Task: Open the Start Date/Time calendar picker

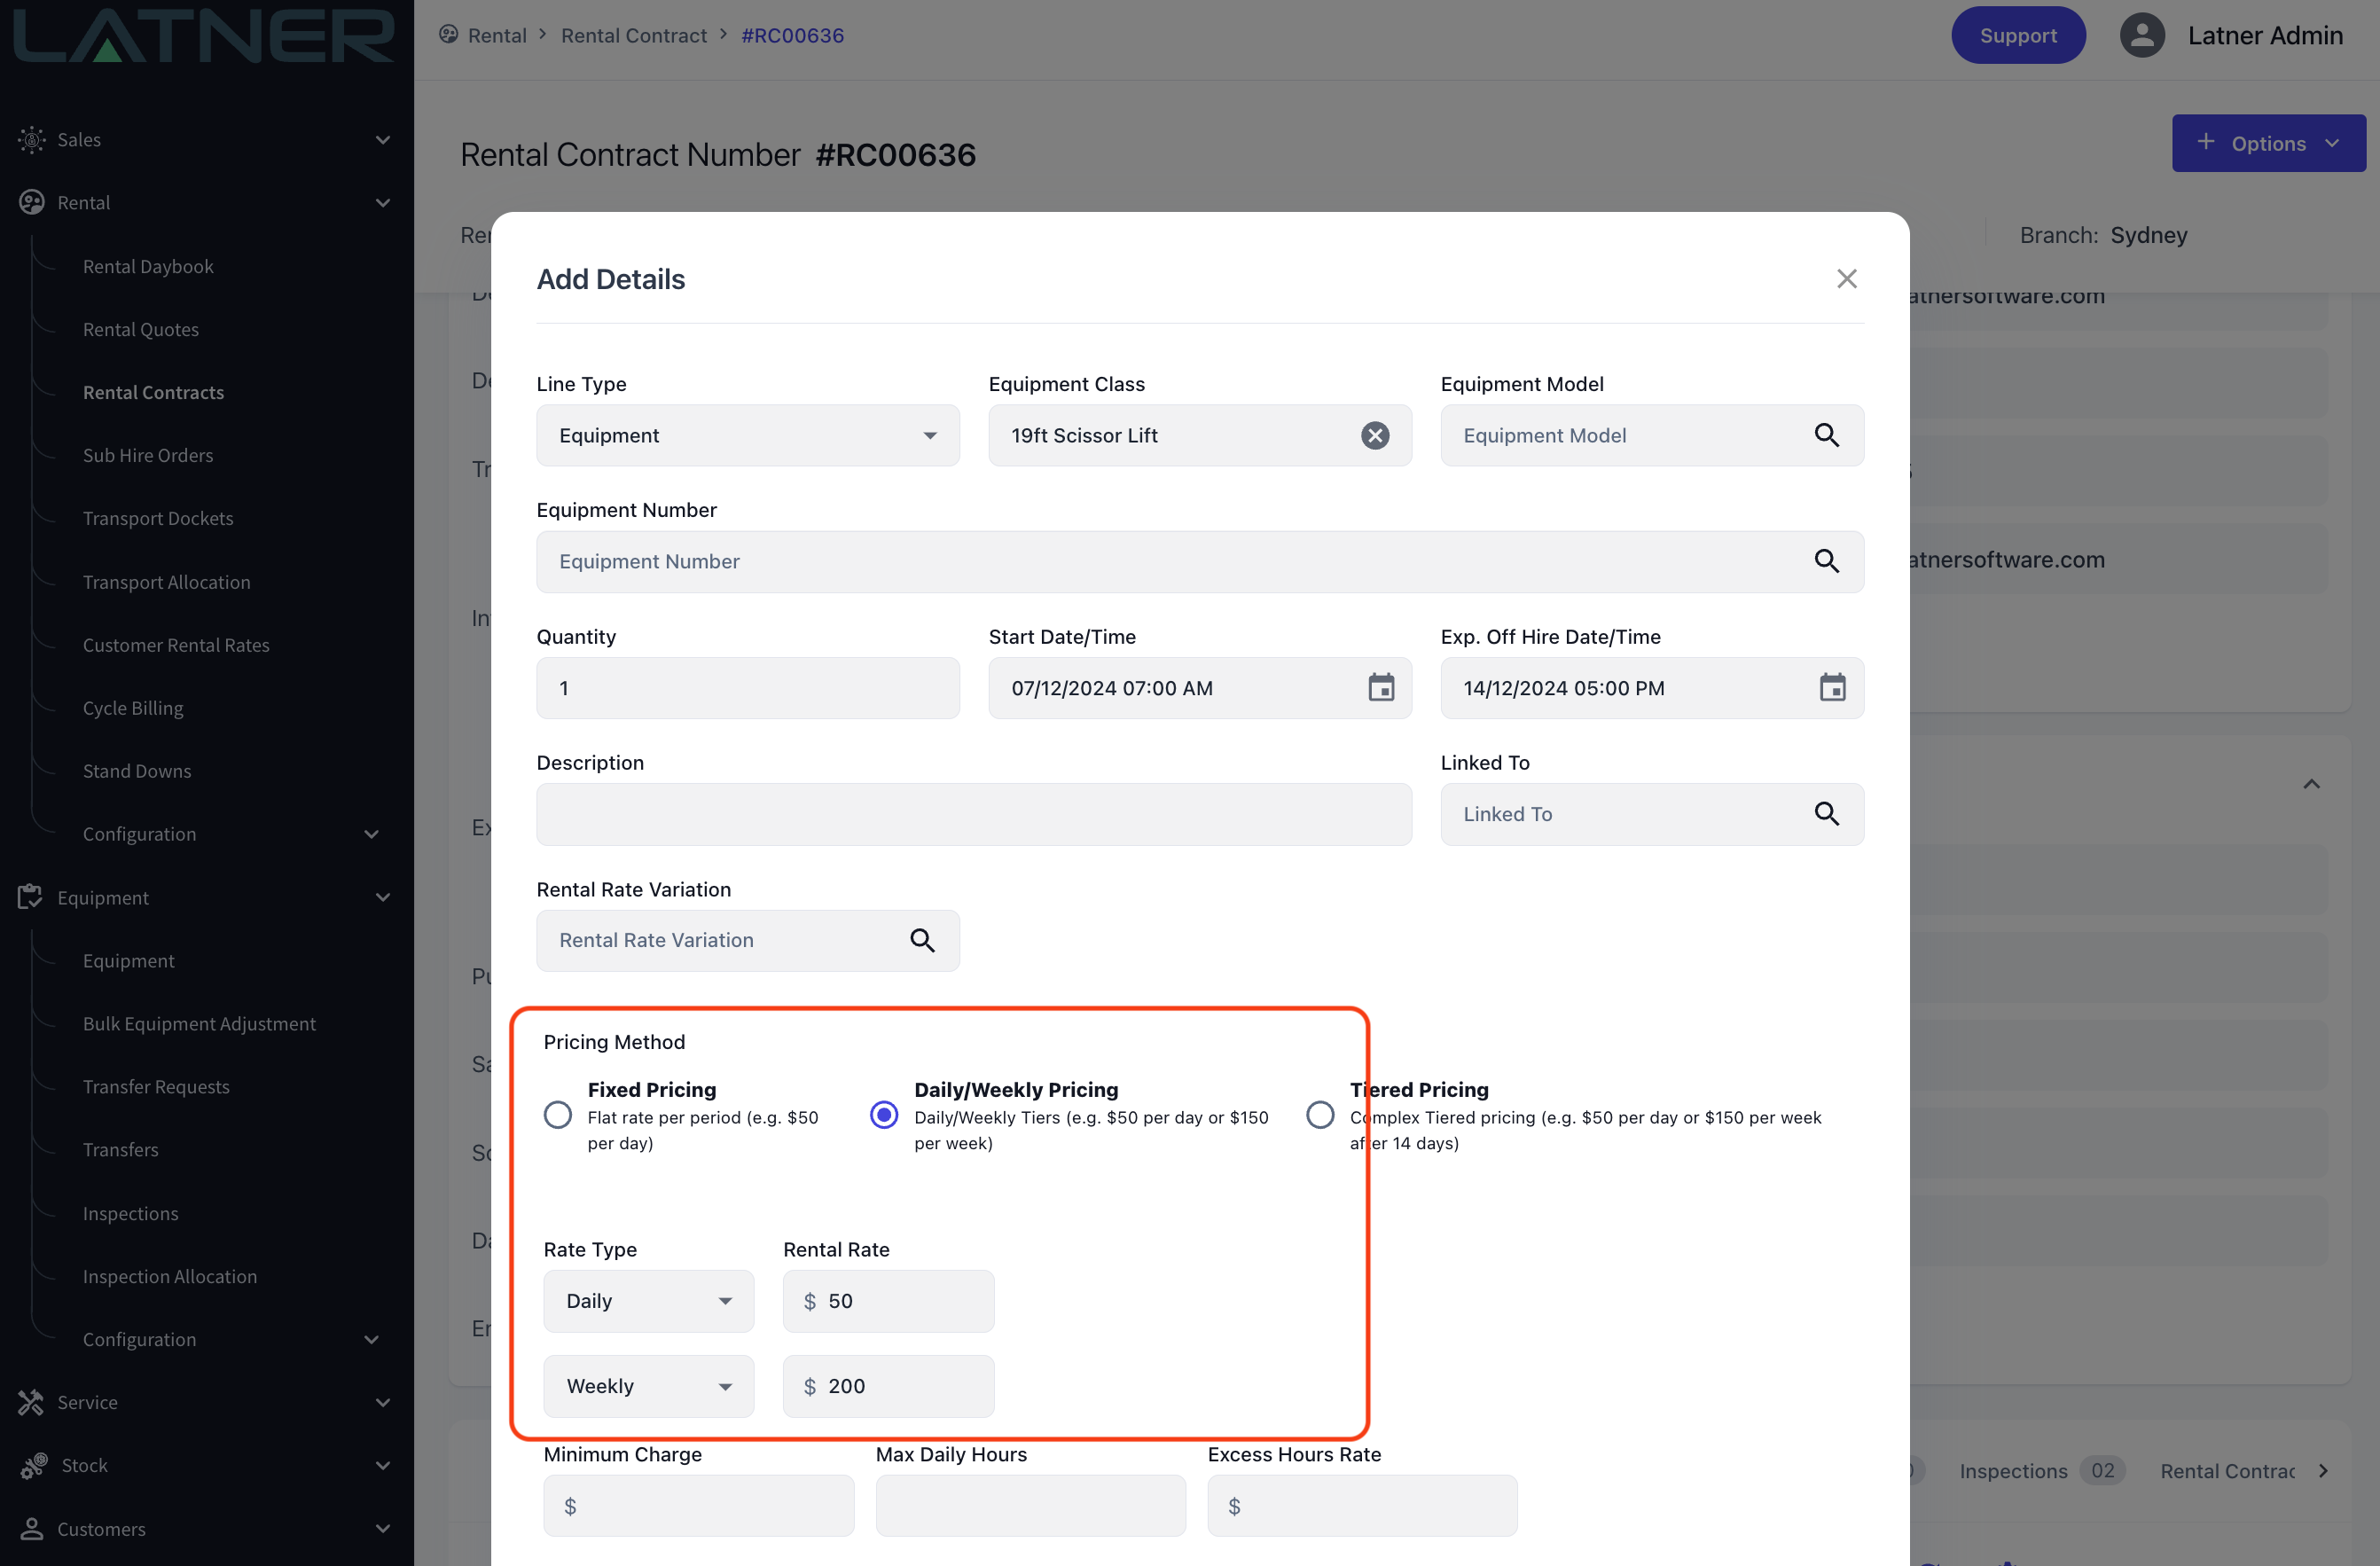Action: [1381, 688]
